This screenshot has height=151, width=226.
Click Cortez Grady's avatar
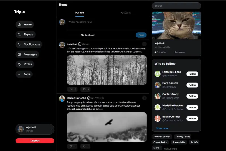(158, 96)
